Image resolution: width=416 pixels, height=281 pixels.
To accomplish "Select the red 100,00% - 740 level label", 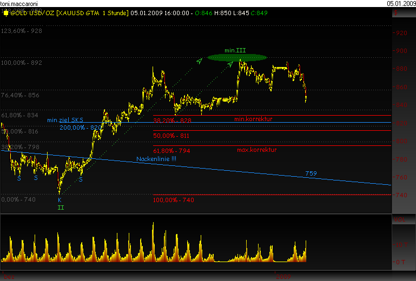I will pos(174,200).
